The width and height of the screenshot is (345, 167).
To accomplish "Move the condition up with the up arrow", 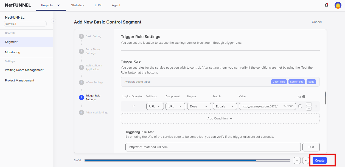I will (x=308, y=104).
